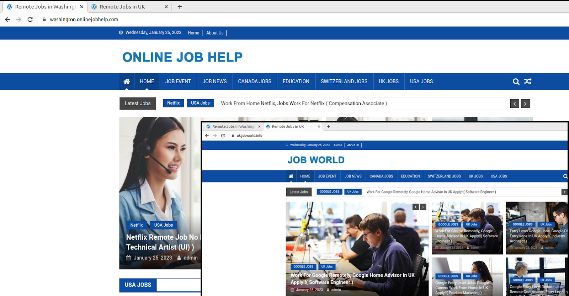569x296 pixels.
Task: Click GOOGLE JOBS tag in Job World ticker
Action: [329, 192]
